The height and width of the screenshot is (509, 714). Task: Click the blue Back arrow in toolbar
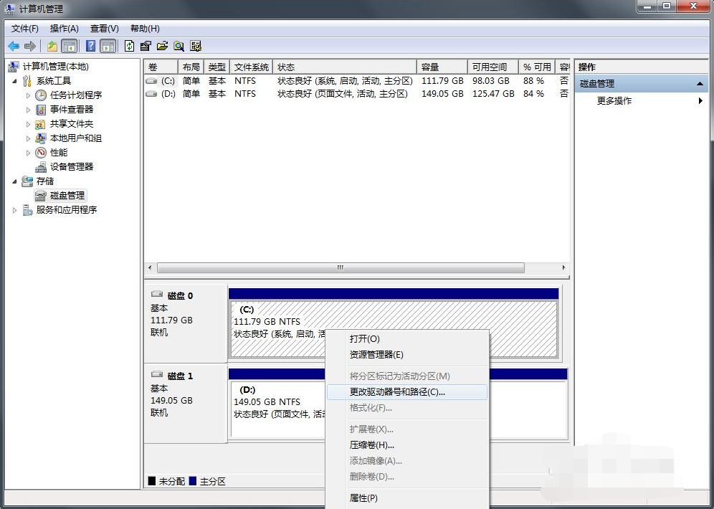[x=14, y=46]
